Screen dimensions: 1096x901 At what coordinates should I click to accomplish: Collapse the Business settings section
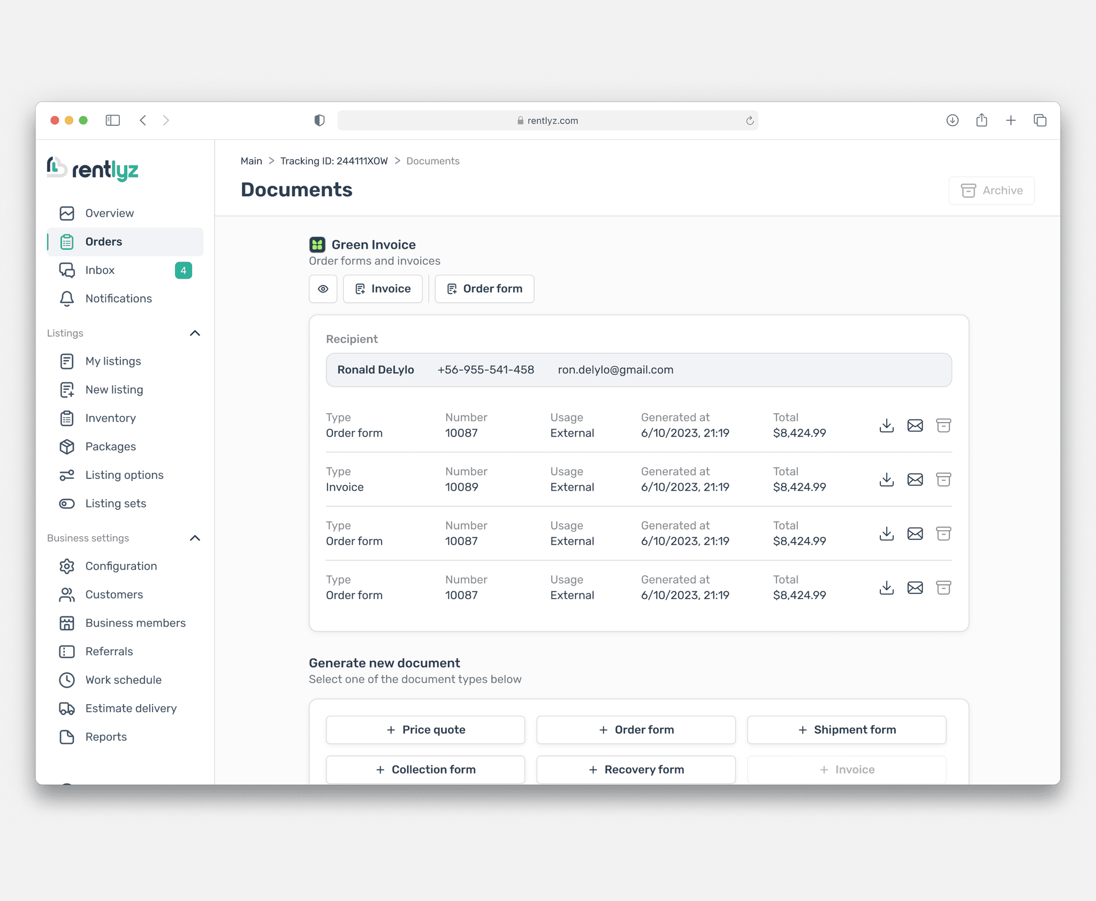click(x=195, y=538)
